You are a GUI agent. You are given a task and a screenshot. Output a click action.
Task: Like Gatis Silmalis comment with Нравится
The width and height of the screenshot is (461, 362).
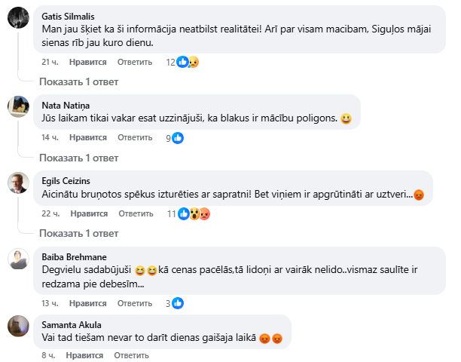tap(87, 62)
